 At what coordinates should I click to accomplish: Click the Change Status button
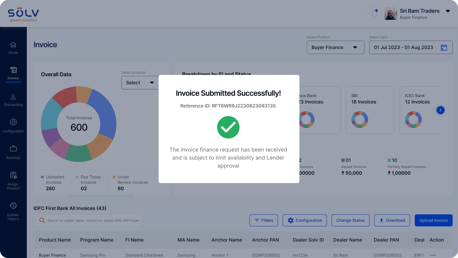coord(350,220)
